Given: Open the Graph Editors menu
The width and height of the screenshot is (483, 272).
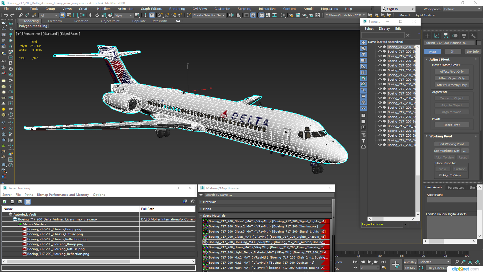Looking at the screenshot, I should (x=151, y=9).
